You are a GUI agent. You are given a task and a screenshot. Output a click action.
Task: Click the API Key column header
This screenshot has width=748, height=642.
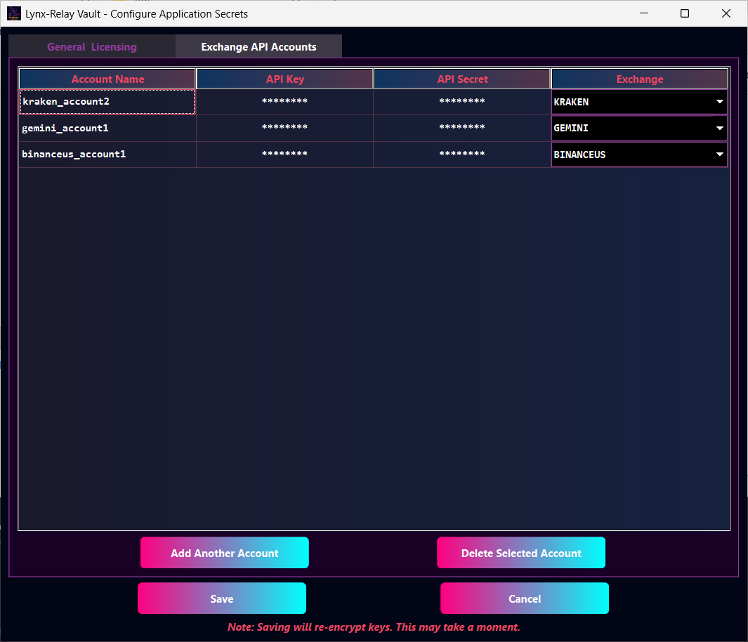284,79
